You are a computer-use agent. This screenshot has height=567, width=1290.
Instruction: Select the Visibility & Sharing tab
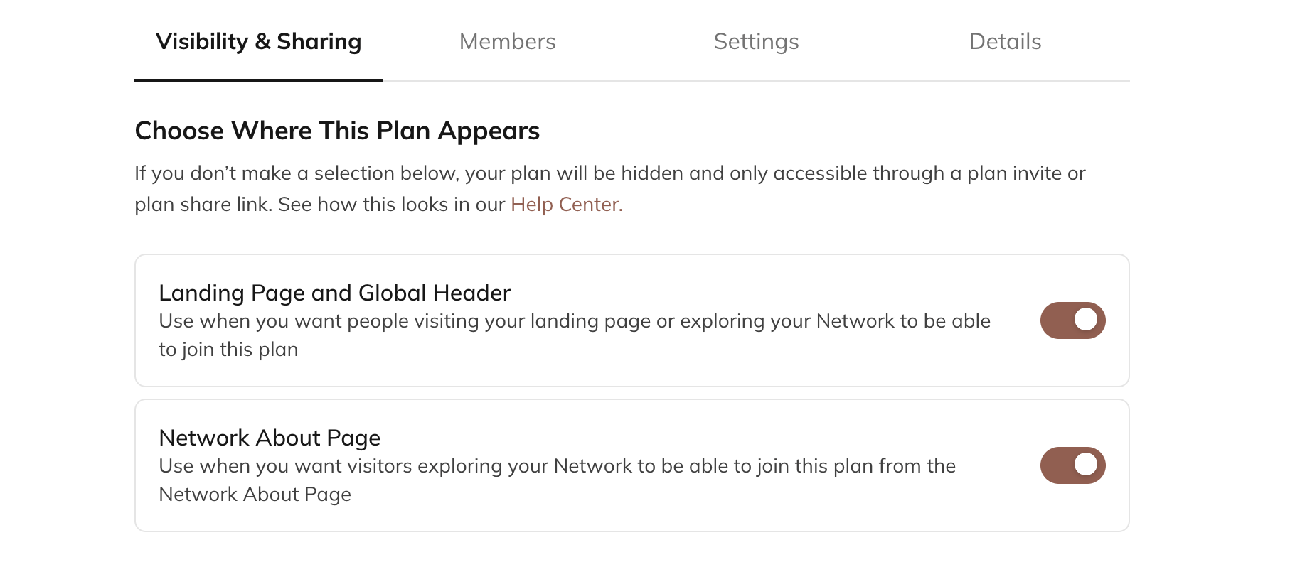point(259,40)
